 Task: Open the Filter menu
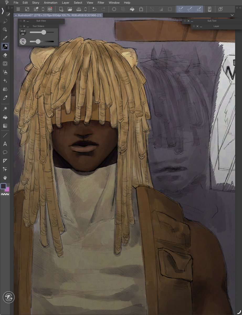(x=101, y=3)
